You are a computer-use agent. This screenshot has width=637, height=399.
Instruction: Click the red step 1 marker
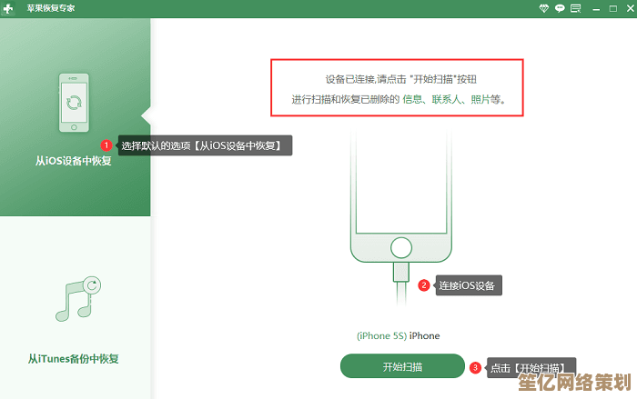pyautogui.click(x=106, y=145)
